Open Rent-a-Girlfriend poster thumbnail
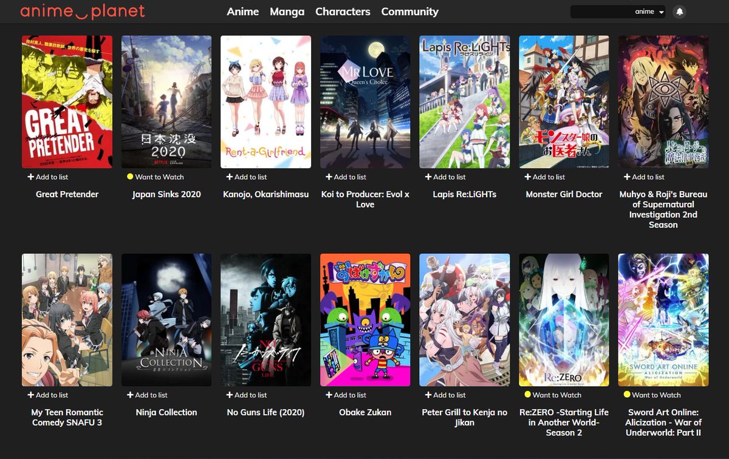729x459 pixels. pos(265,102)
